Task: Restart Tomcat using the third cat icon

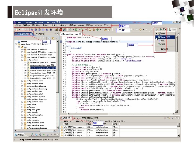Action: click(64, 30)
